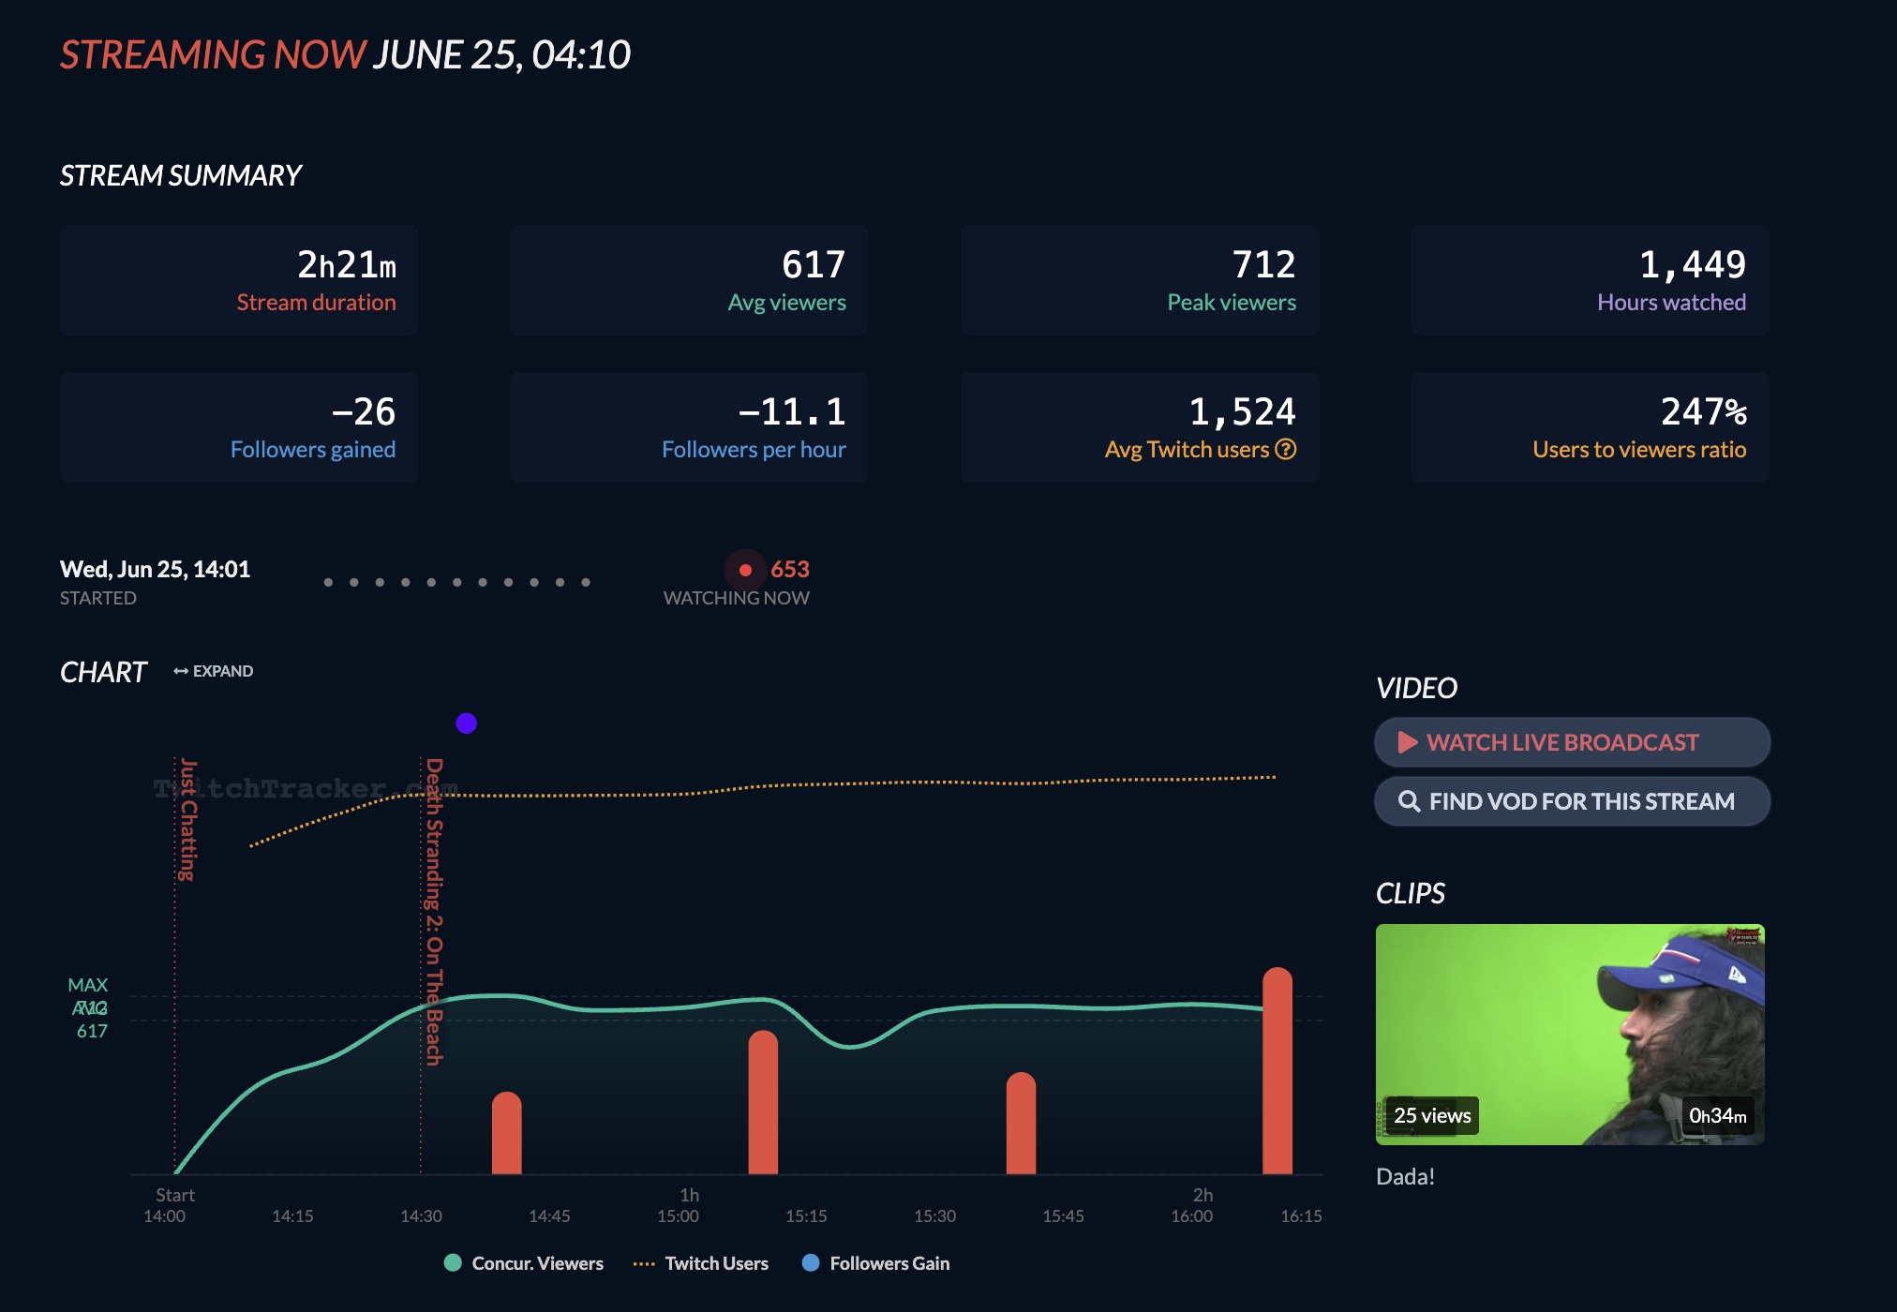Click the STREAMING NOW heading

(212, 55)
